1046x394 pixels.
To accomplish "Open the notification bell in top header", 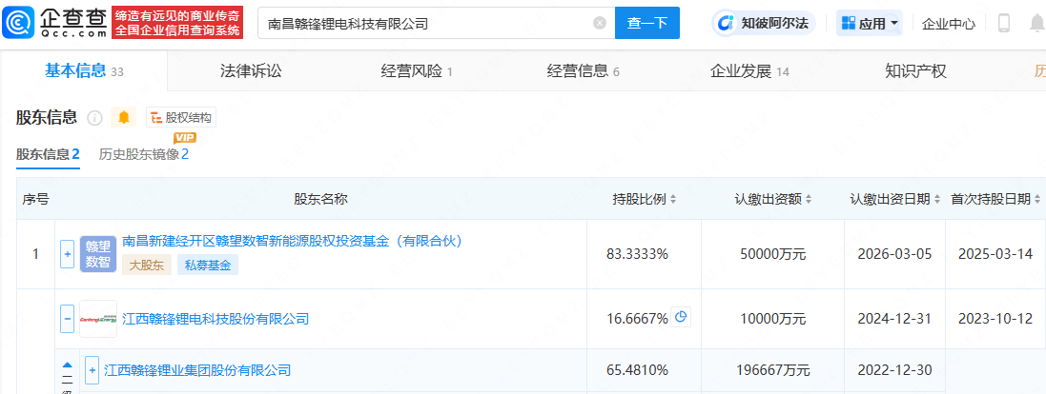I will click(1037, 23).
